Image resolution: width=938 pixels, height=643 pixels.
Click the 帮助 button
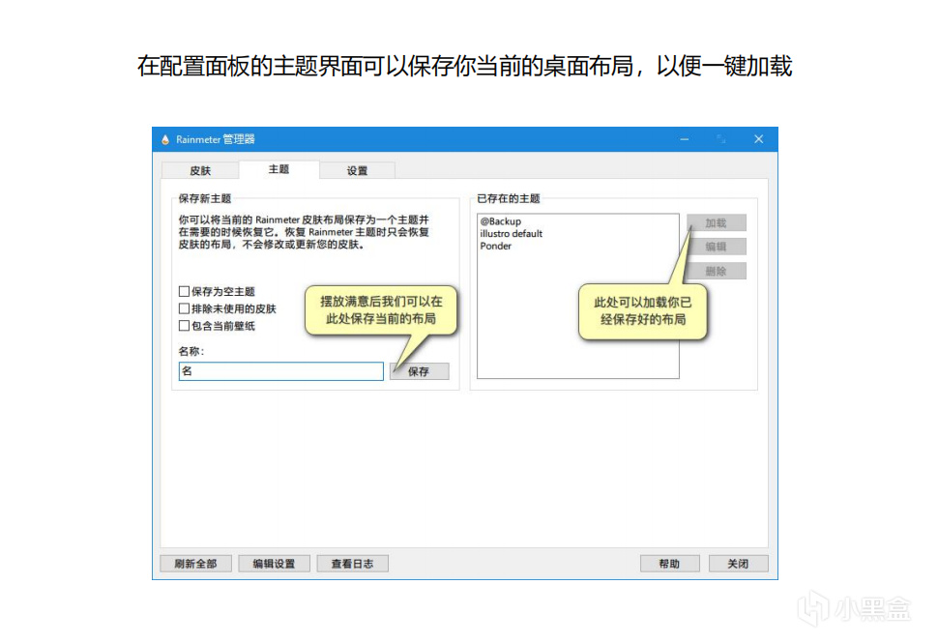coord(669,564)
